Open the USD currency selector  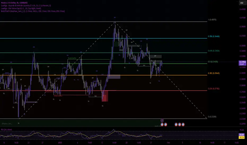click(242, 3)
